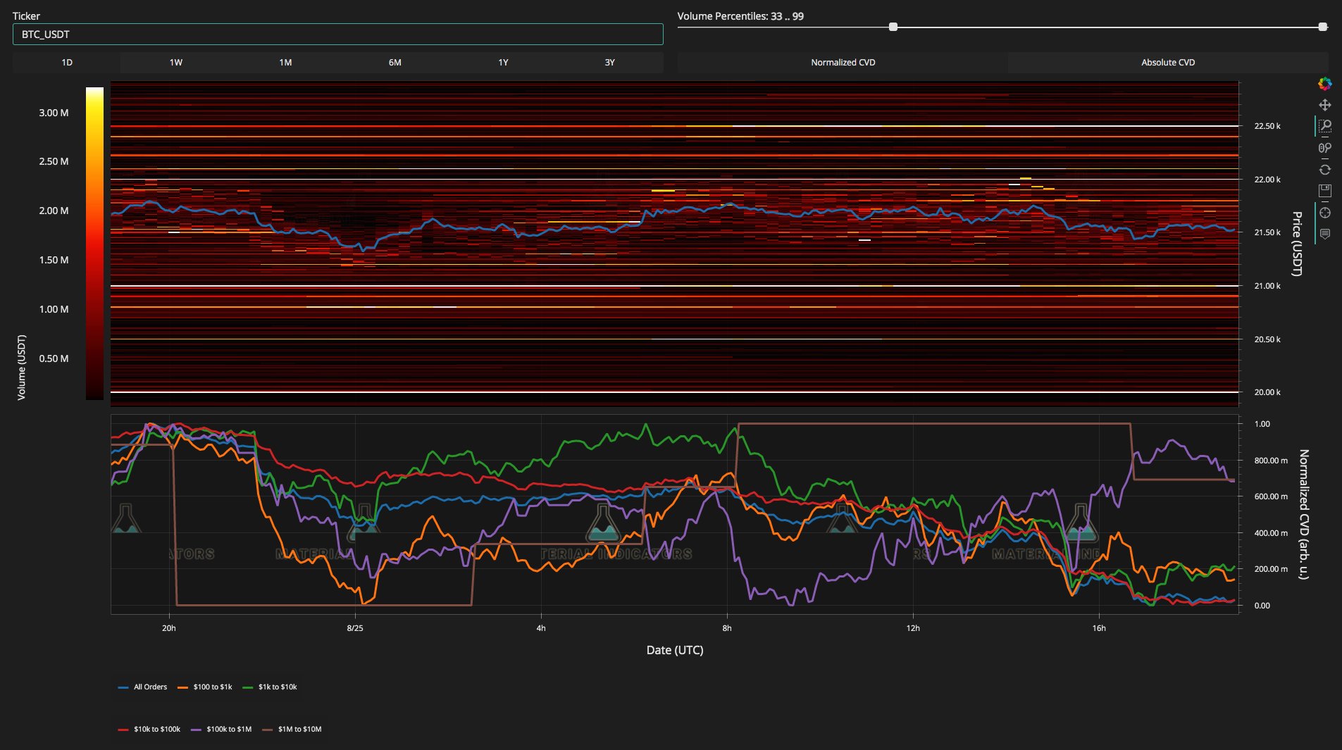Enable the Wheel Zoom tool
This screenshot has height=750, width=1342.
point(1324,148)
